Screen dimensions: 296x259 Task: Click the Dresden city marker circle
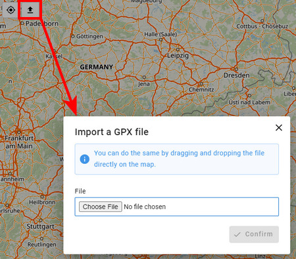(x=236, y=69)
